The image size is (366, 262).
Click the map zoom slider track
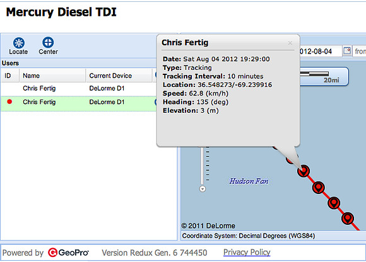tap(202, 166)
